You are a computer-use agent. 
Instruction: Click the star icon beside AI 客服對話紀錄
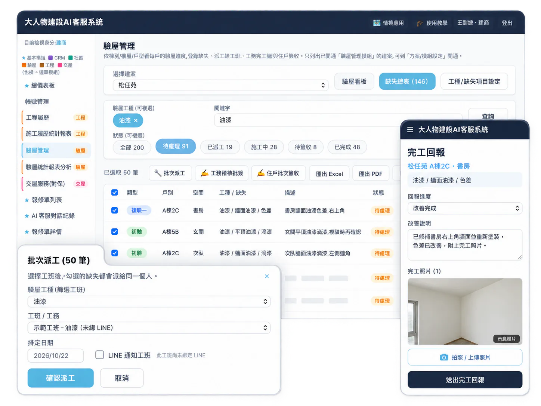pyautogui.click(x=27, y=216)
